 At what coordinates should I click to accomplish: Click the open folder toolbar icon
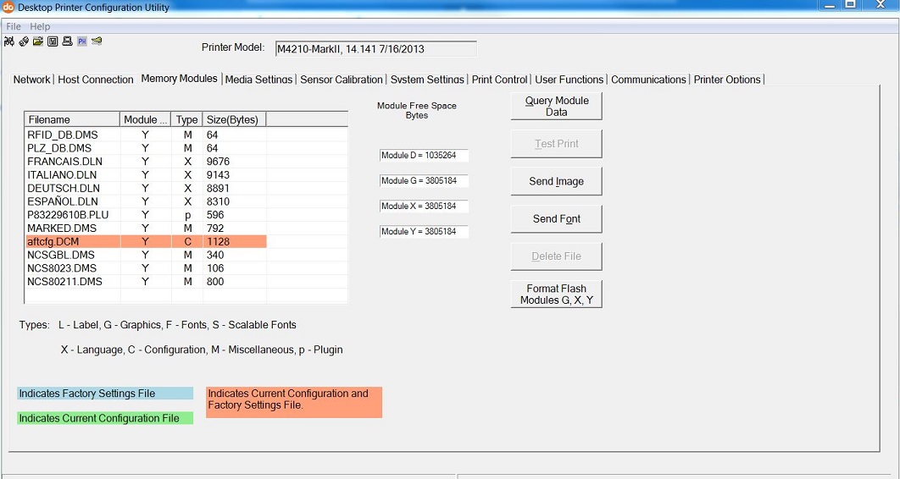tap(38, 41)
